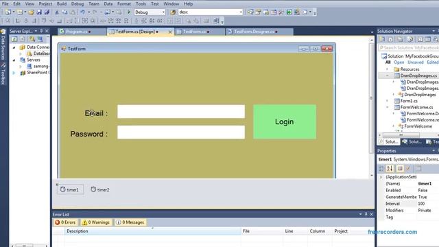
Task: Click the All filter in Solution Navigator
Action: click(388, 62)
